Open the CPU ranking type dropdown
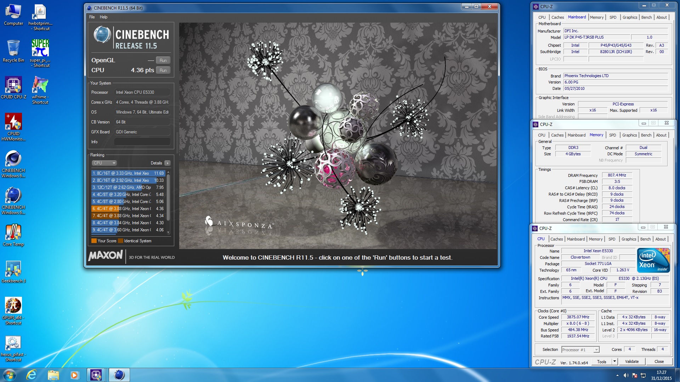The width and height of the screenshot is (680, 382). click(x=104, y=163)
